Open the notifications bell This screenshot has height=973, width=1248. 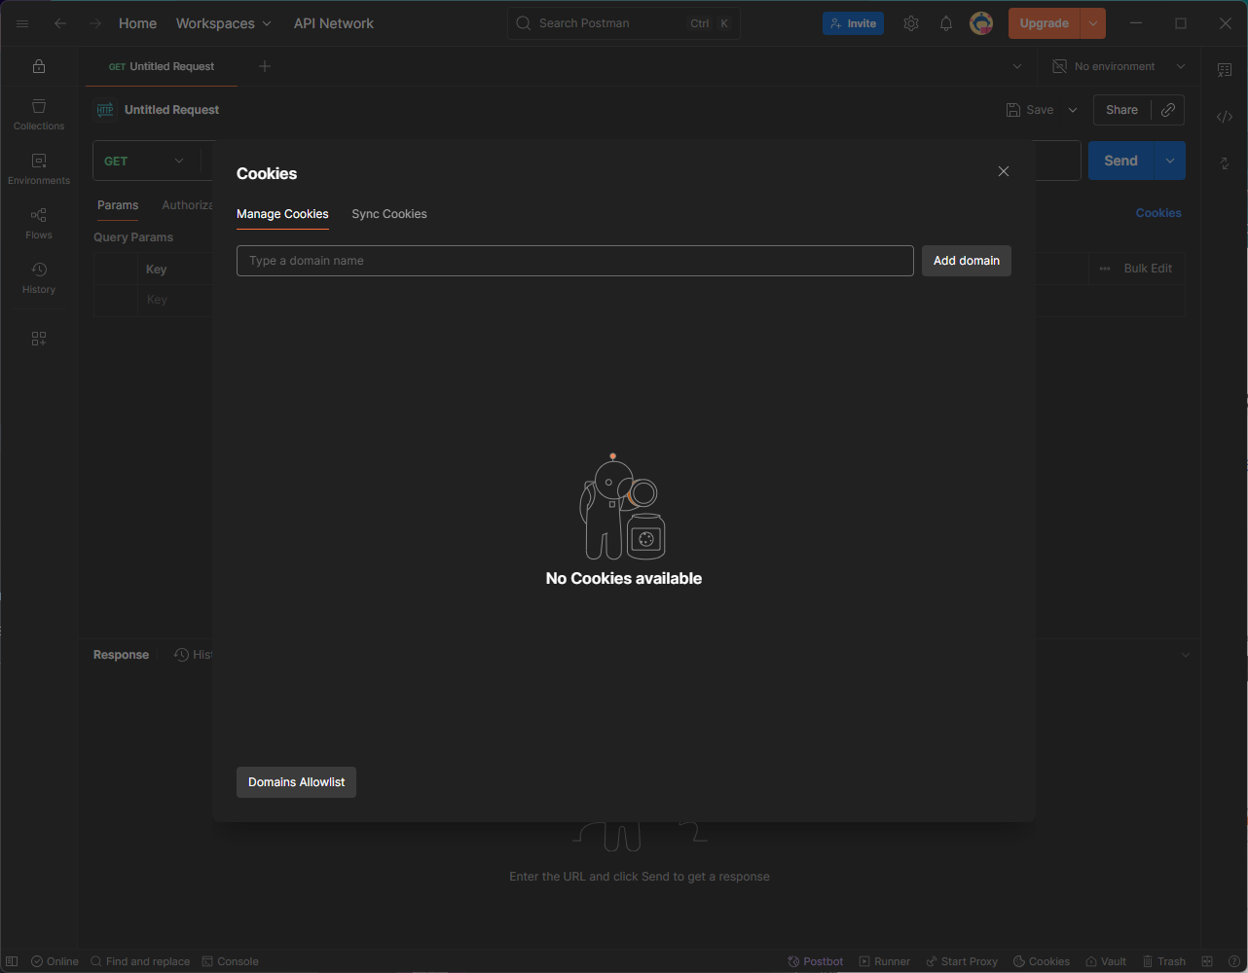(946, 23)
